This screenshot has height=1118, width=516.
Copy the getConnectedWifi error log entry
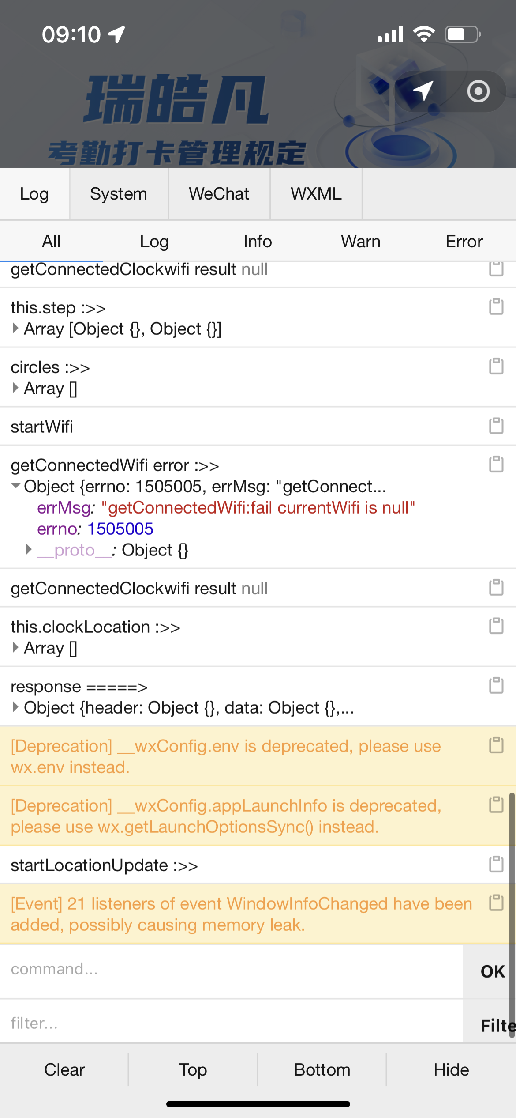click(496, 465)
